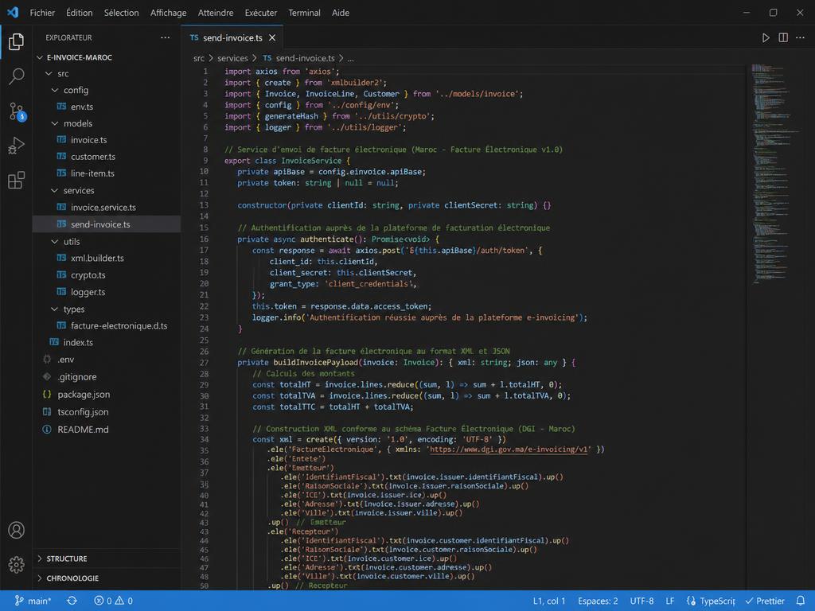Open the Extensions view
Image resolution: width=815 pixels, height=611 pixels.
coord(16,180)
